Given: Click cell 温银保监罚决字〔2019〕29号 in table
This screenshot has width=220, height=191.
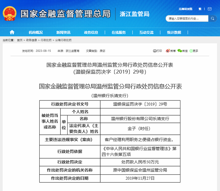Looking at the screenshot, I should click(x=140, y=104).
